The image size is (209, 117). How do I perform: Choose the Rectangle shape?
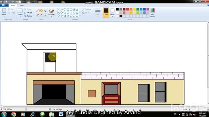pyautogui.click(x=68, y=9)
